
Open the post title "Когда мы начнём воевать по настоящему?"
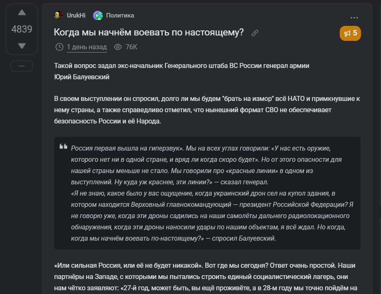(149, 33)
